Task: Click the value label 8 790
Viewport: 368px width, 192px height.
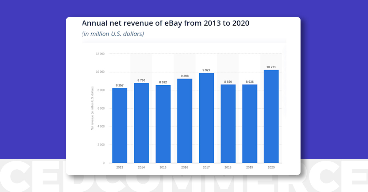Action: 141,80
